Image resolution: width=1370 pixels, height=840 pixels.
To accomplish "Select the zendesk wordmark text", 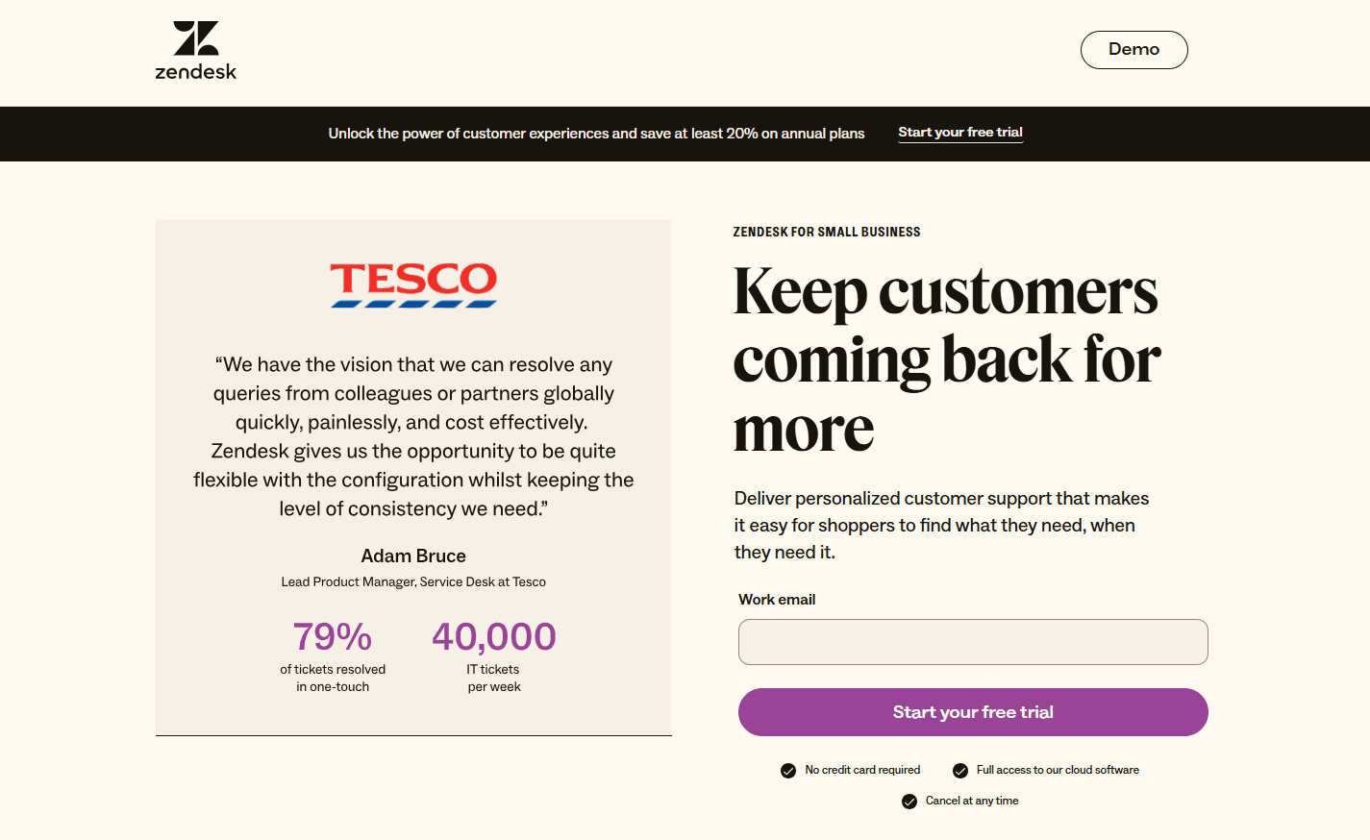I will point(195,69).
